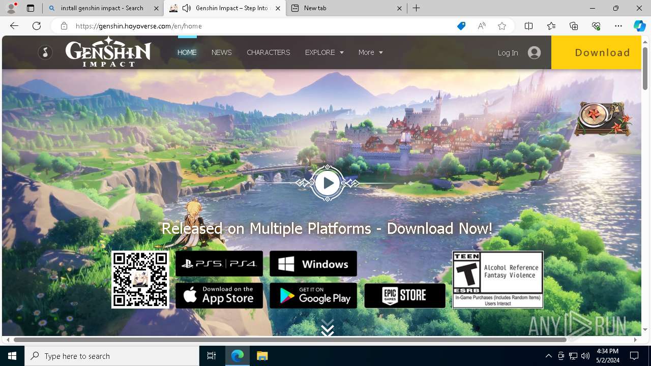651x366 pixels.
Task: Open Split screen icon
Action: pyautogui.click(x=529, y=26)
